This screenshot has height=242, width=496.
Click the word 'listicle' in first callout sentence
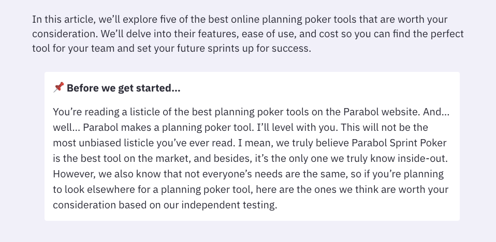[x=139, y=112]
